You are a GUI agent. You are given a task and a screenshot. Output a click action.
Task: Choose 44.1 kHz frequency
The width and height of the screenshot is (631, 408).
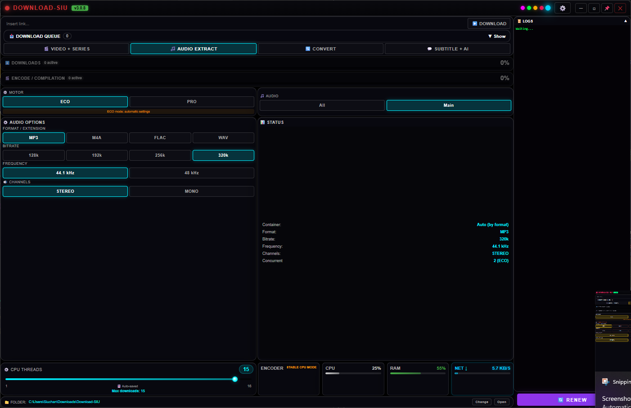[x=65, y=173]
